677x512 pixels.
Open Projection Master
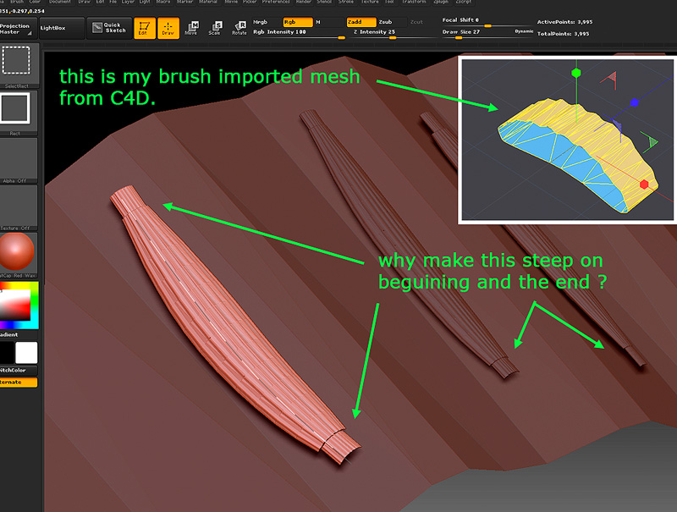18,29
